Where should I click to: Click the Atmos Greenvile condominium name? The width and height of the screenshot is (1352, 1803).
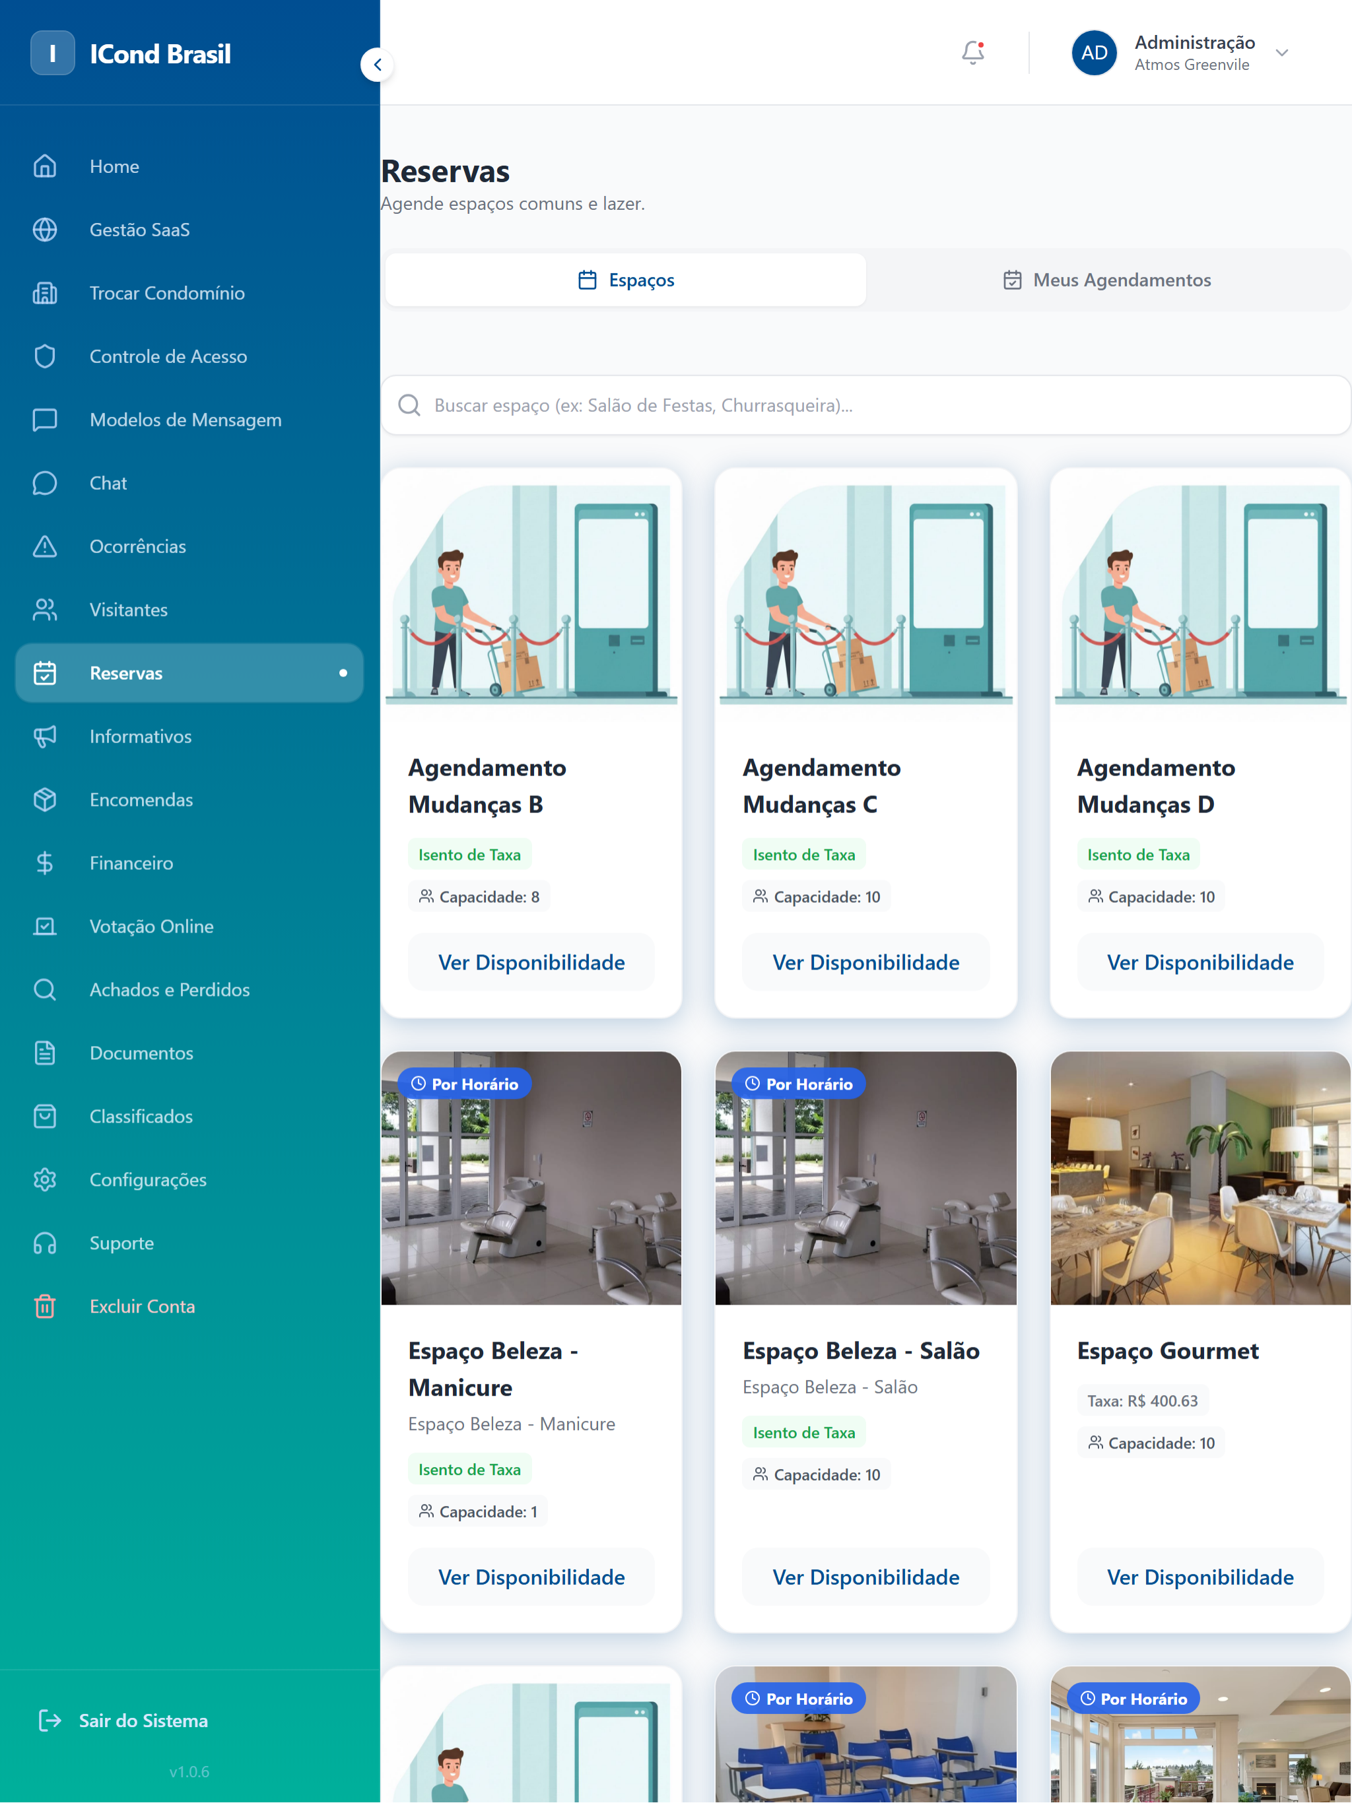(x=1192, y=65)
